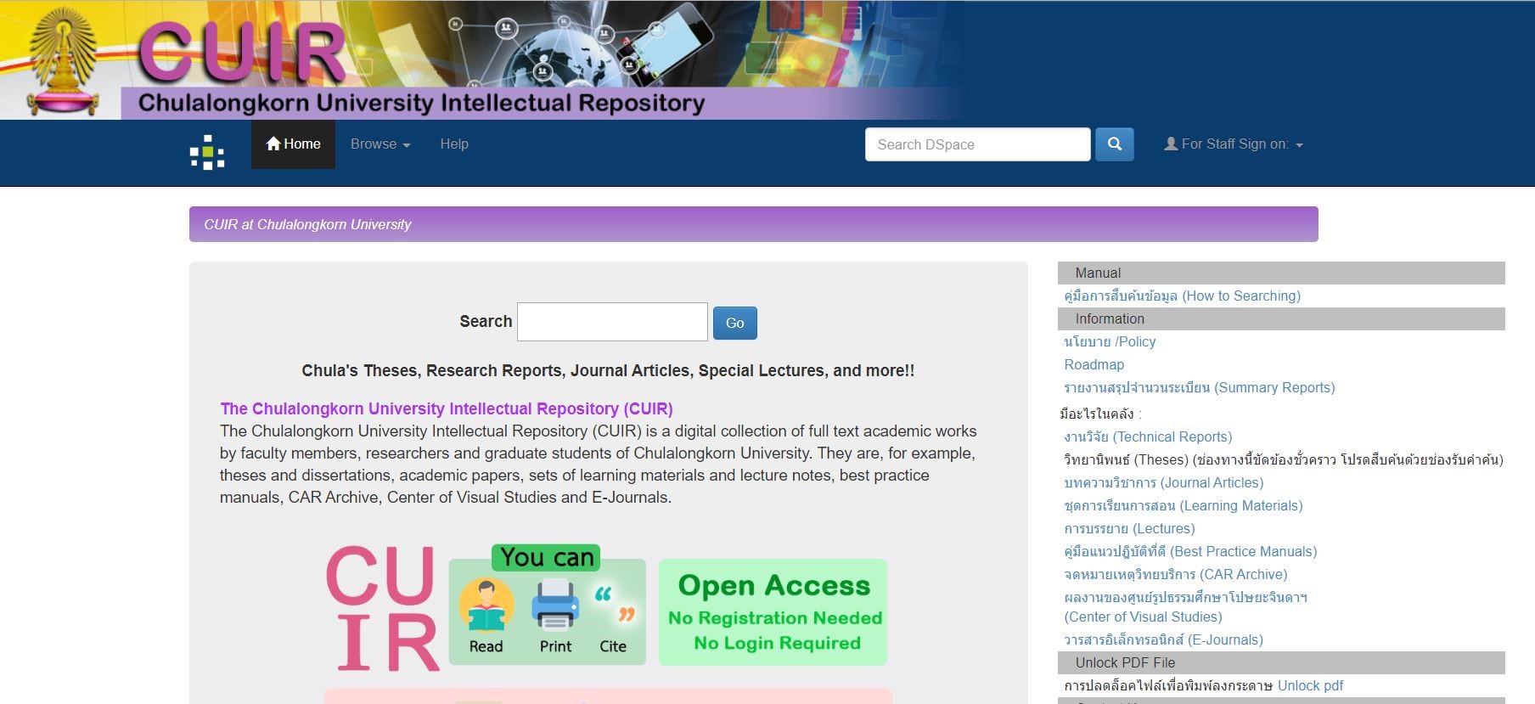Image resolution: width=1535 pixels, height=704 pixels.
Task: Click the Manual section header
Action: tap(1281, 273)
